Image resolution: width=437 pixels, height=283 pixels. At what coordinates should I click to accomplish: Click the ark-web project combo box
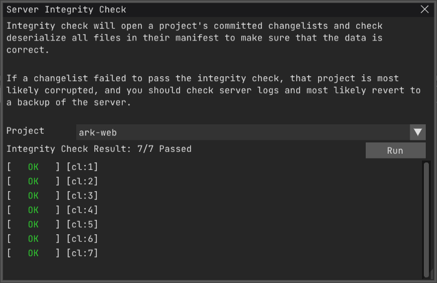point(243,132)
